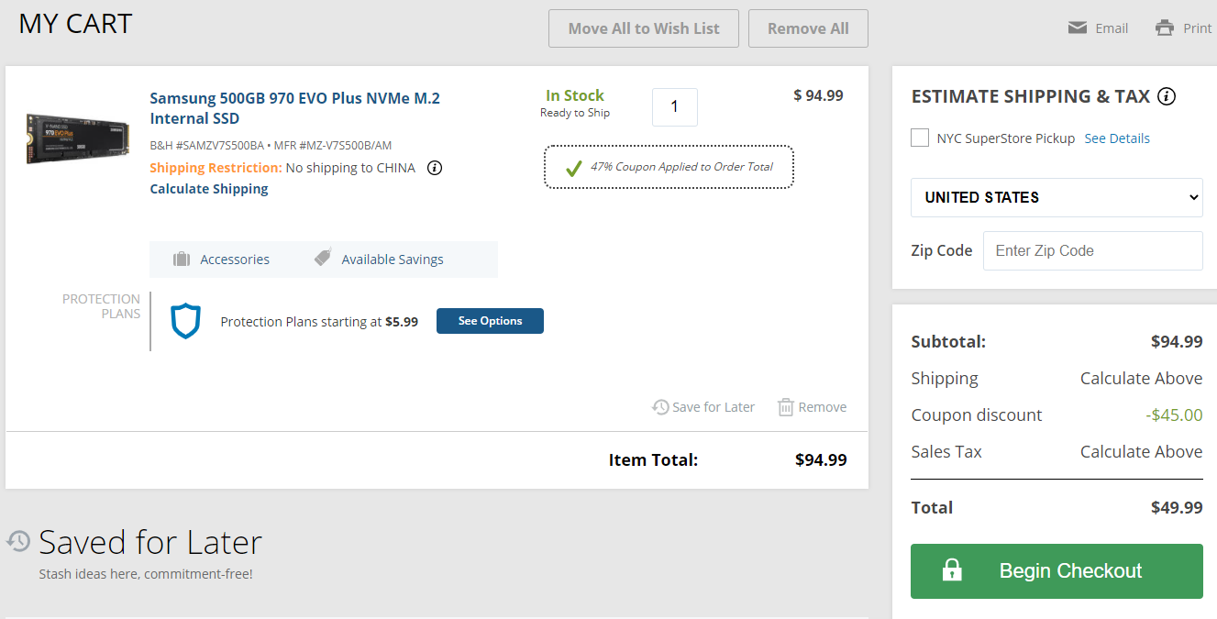Click the Available Savings tag icon
1217x619 pixels.
[322, 258]
